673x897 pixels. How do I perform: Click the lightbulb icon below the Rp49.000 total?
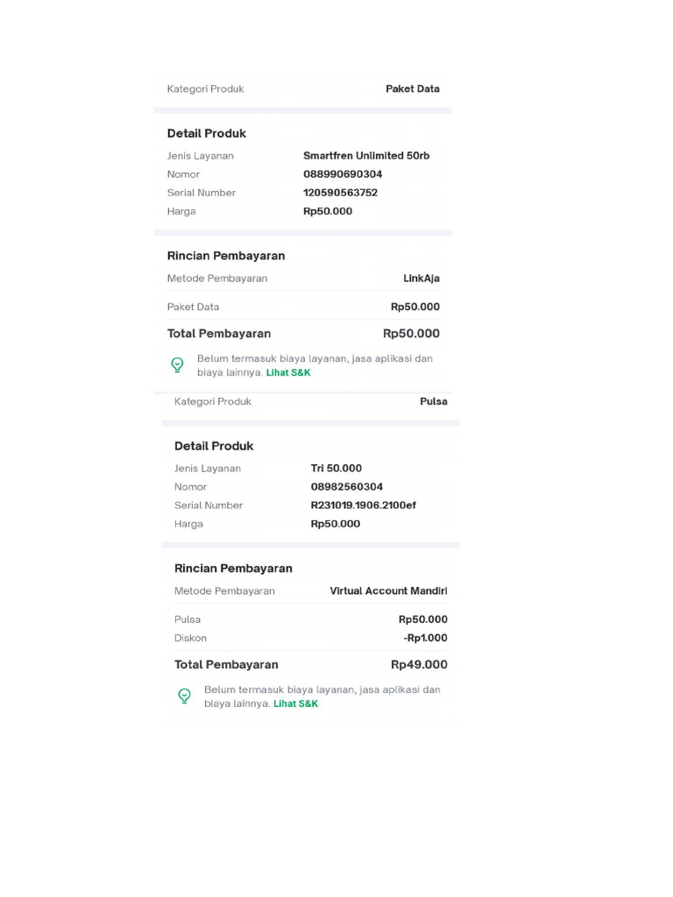(184, 696)
